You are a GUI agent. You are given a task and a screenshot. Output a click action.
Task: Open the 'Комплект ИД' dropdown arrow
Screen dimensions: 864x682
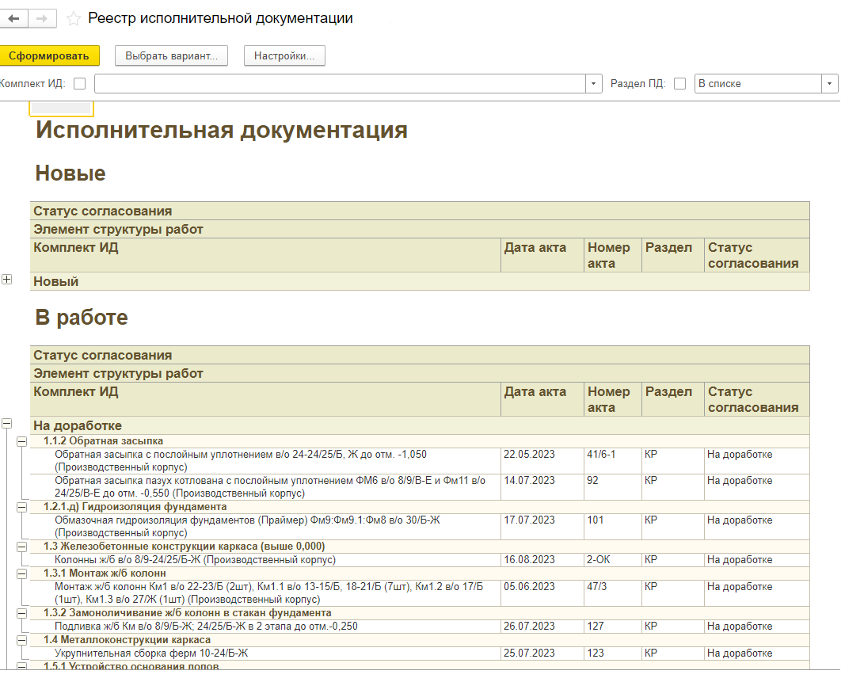(594, 84)
